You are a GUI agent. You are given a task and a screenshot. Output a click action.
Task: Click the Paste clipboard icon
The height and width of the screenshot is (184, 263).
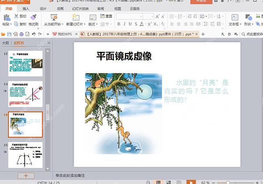coord(7,18)
